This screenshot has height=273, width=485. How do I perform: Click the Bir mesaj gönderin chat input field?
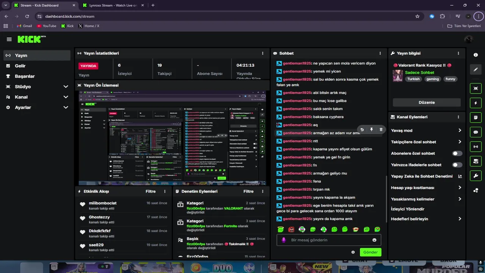(x=329, y=240)
